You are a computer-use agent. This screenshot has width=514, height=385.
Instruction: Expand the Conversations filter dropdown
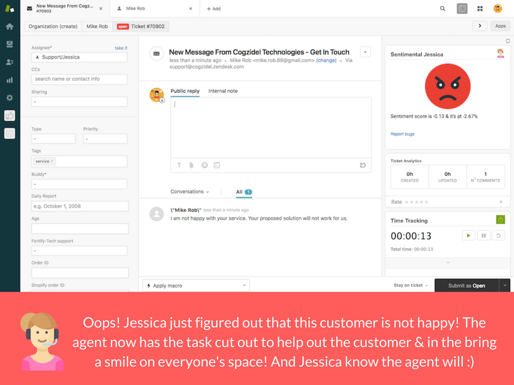click(190, 191)
